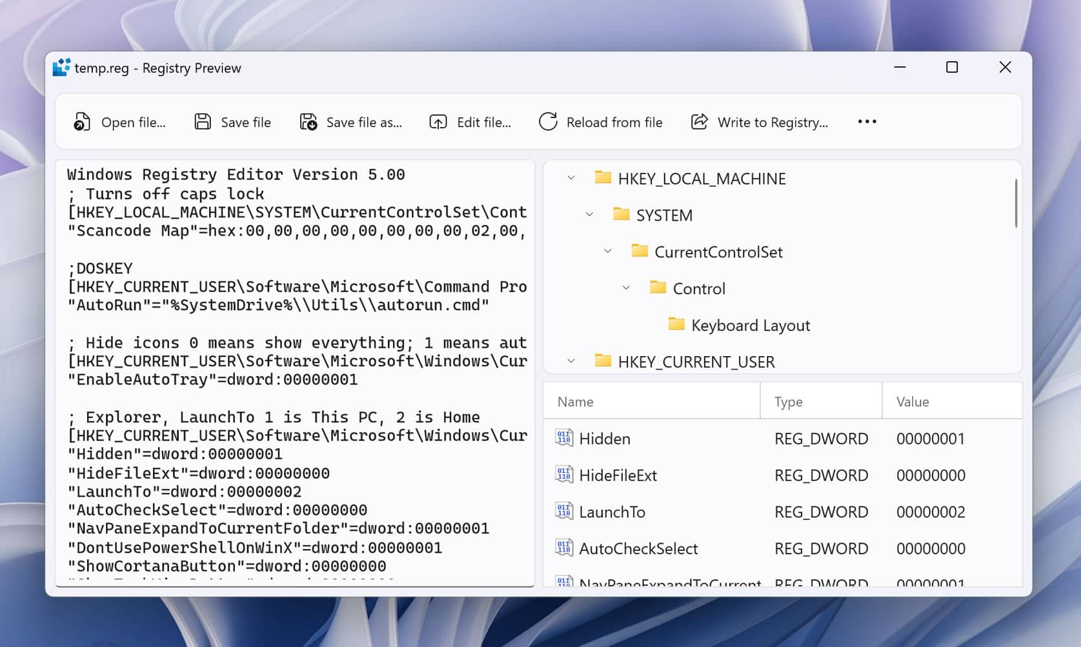The image size is (1081, 647).
Task: Click the REG_DWORD icon beside Hidden
Action: pyautogui.click(x=564, y=439)
